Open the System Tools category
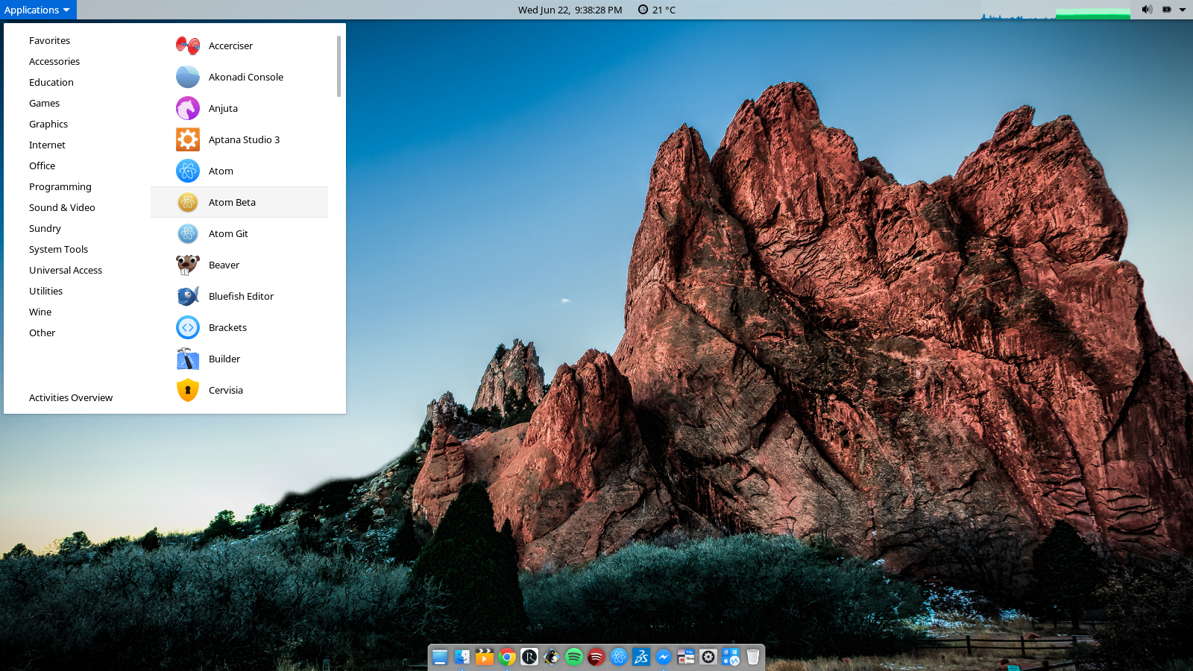 pos(59,249)
